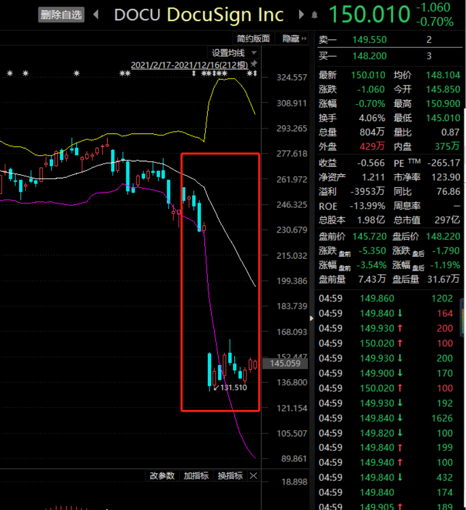Click the 卖一 price 149.550

369,40
